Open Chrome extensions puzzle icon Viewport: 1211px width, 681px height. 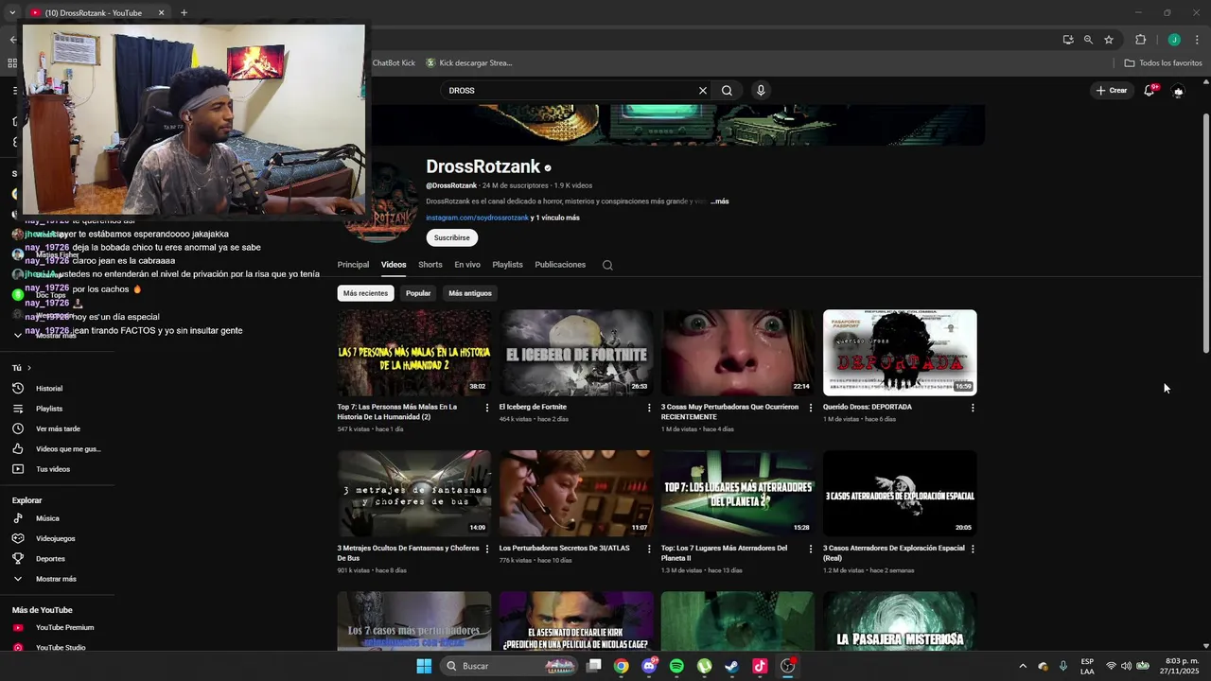point(1140,40)
